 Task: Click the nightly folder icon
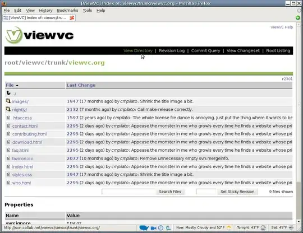(8, 109)
